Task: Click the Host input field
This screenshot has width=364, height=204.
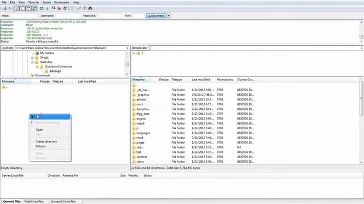Action: [24, 16]
